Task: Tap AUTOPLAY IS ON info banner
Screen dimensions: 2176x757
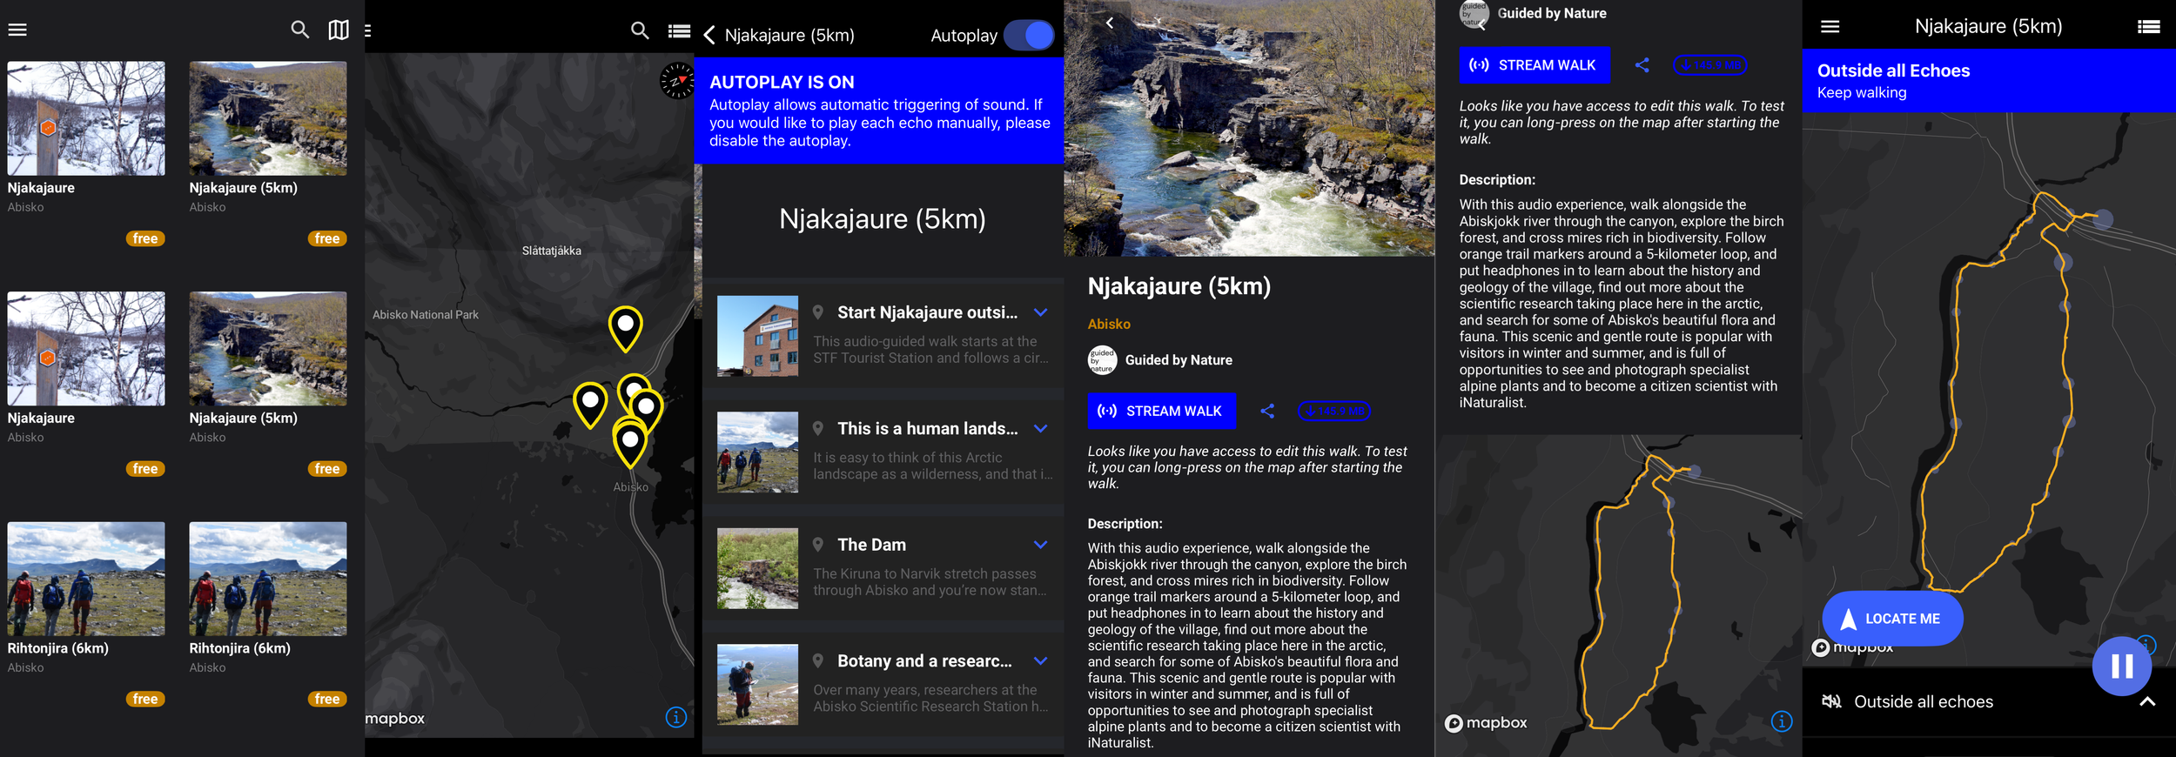Action: click(x=879, y=111)
